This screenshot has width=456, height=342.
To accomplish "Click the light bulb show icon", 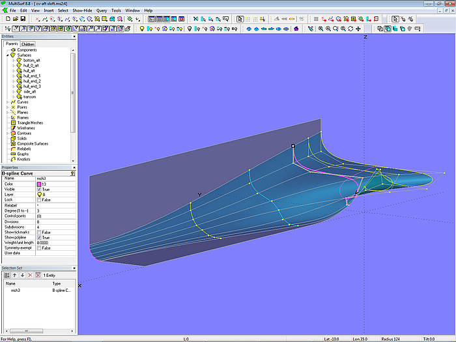I will coord(141,29).
